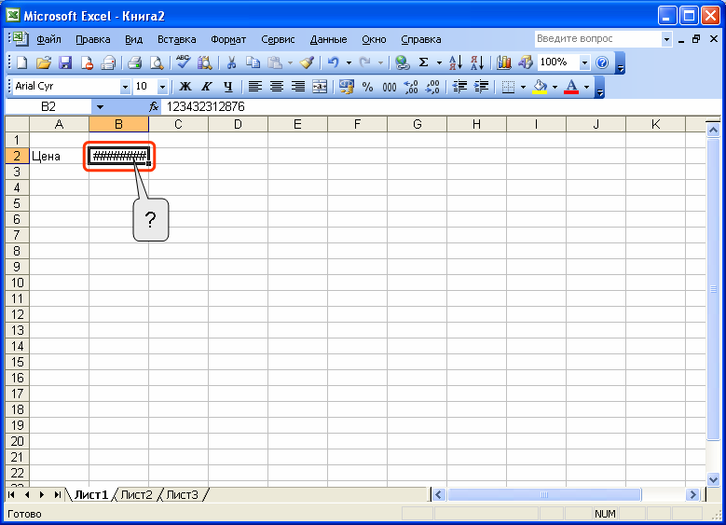Activate the format painter brush
The image size is (726, 525).
point(307,62)
